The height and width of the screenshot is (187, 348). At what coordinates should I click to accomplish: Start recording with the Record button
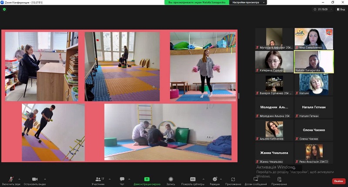point(171,180)
